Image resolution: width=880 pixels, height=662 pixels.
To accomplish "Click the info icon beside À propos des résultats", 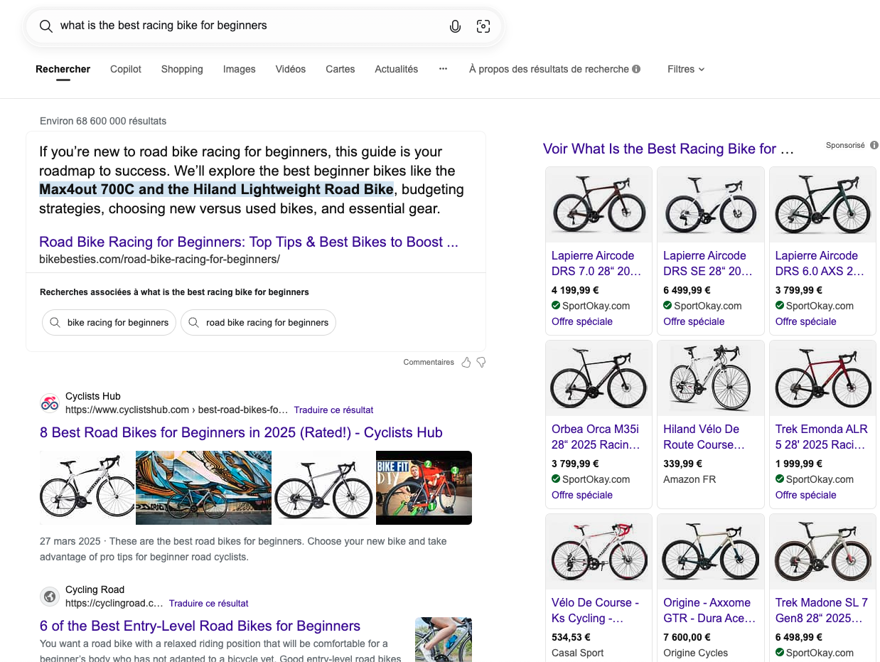I will 636,69.
